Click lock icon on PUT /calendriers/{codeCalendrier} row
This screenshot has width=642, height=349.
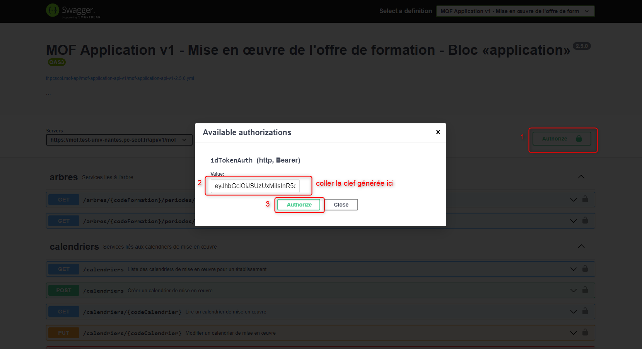(x=585, y=332)
